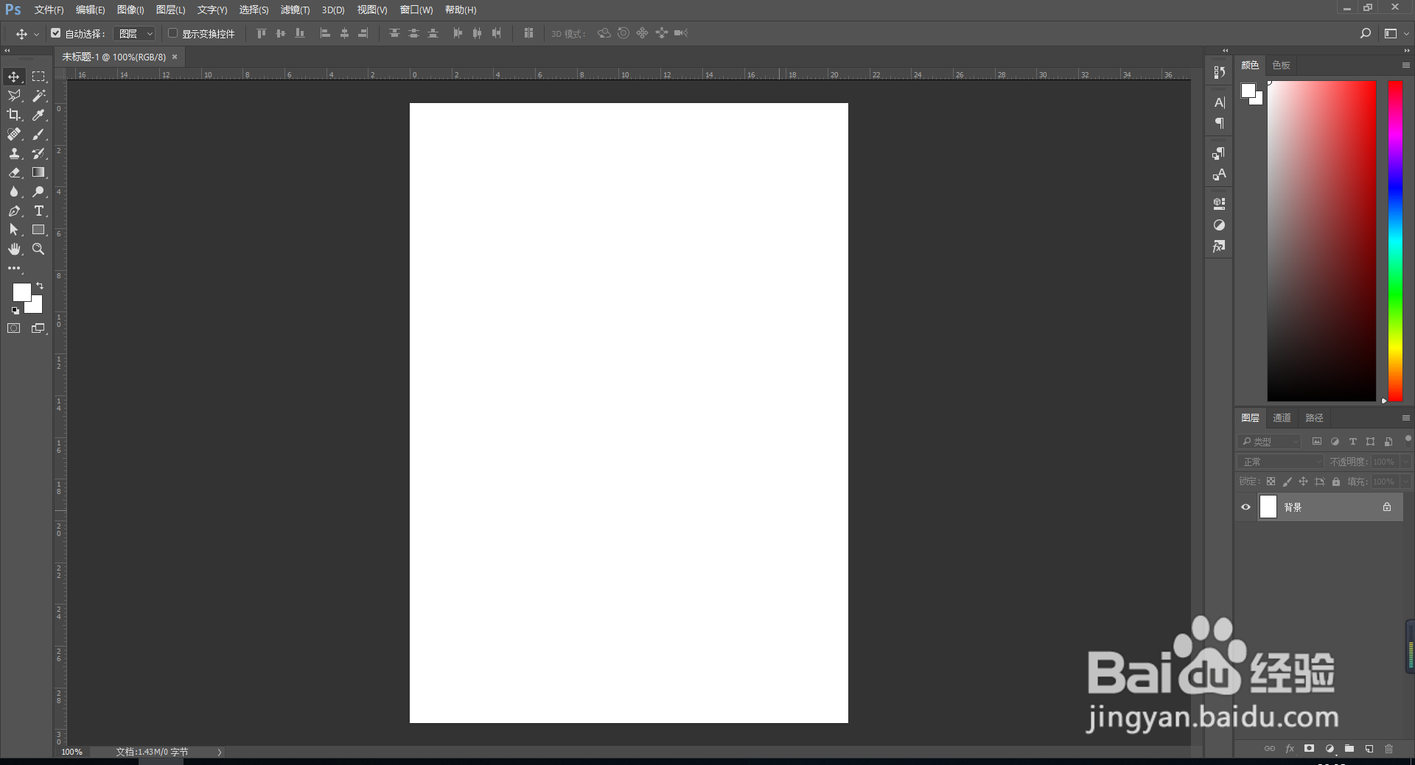Delete the layer with trash icon
Screen dimensions: 1415x765
(x=1388, y=749)
